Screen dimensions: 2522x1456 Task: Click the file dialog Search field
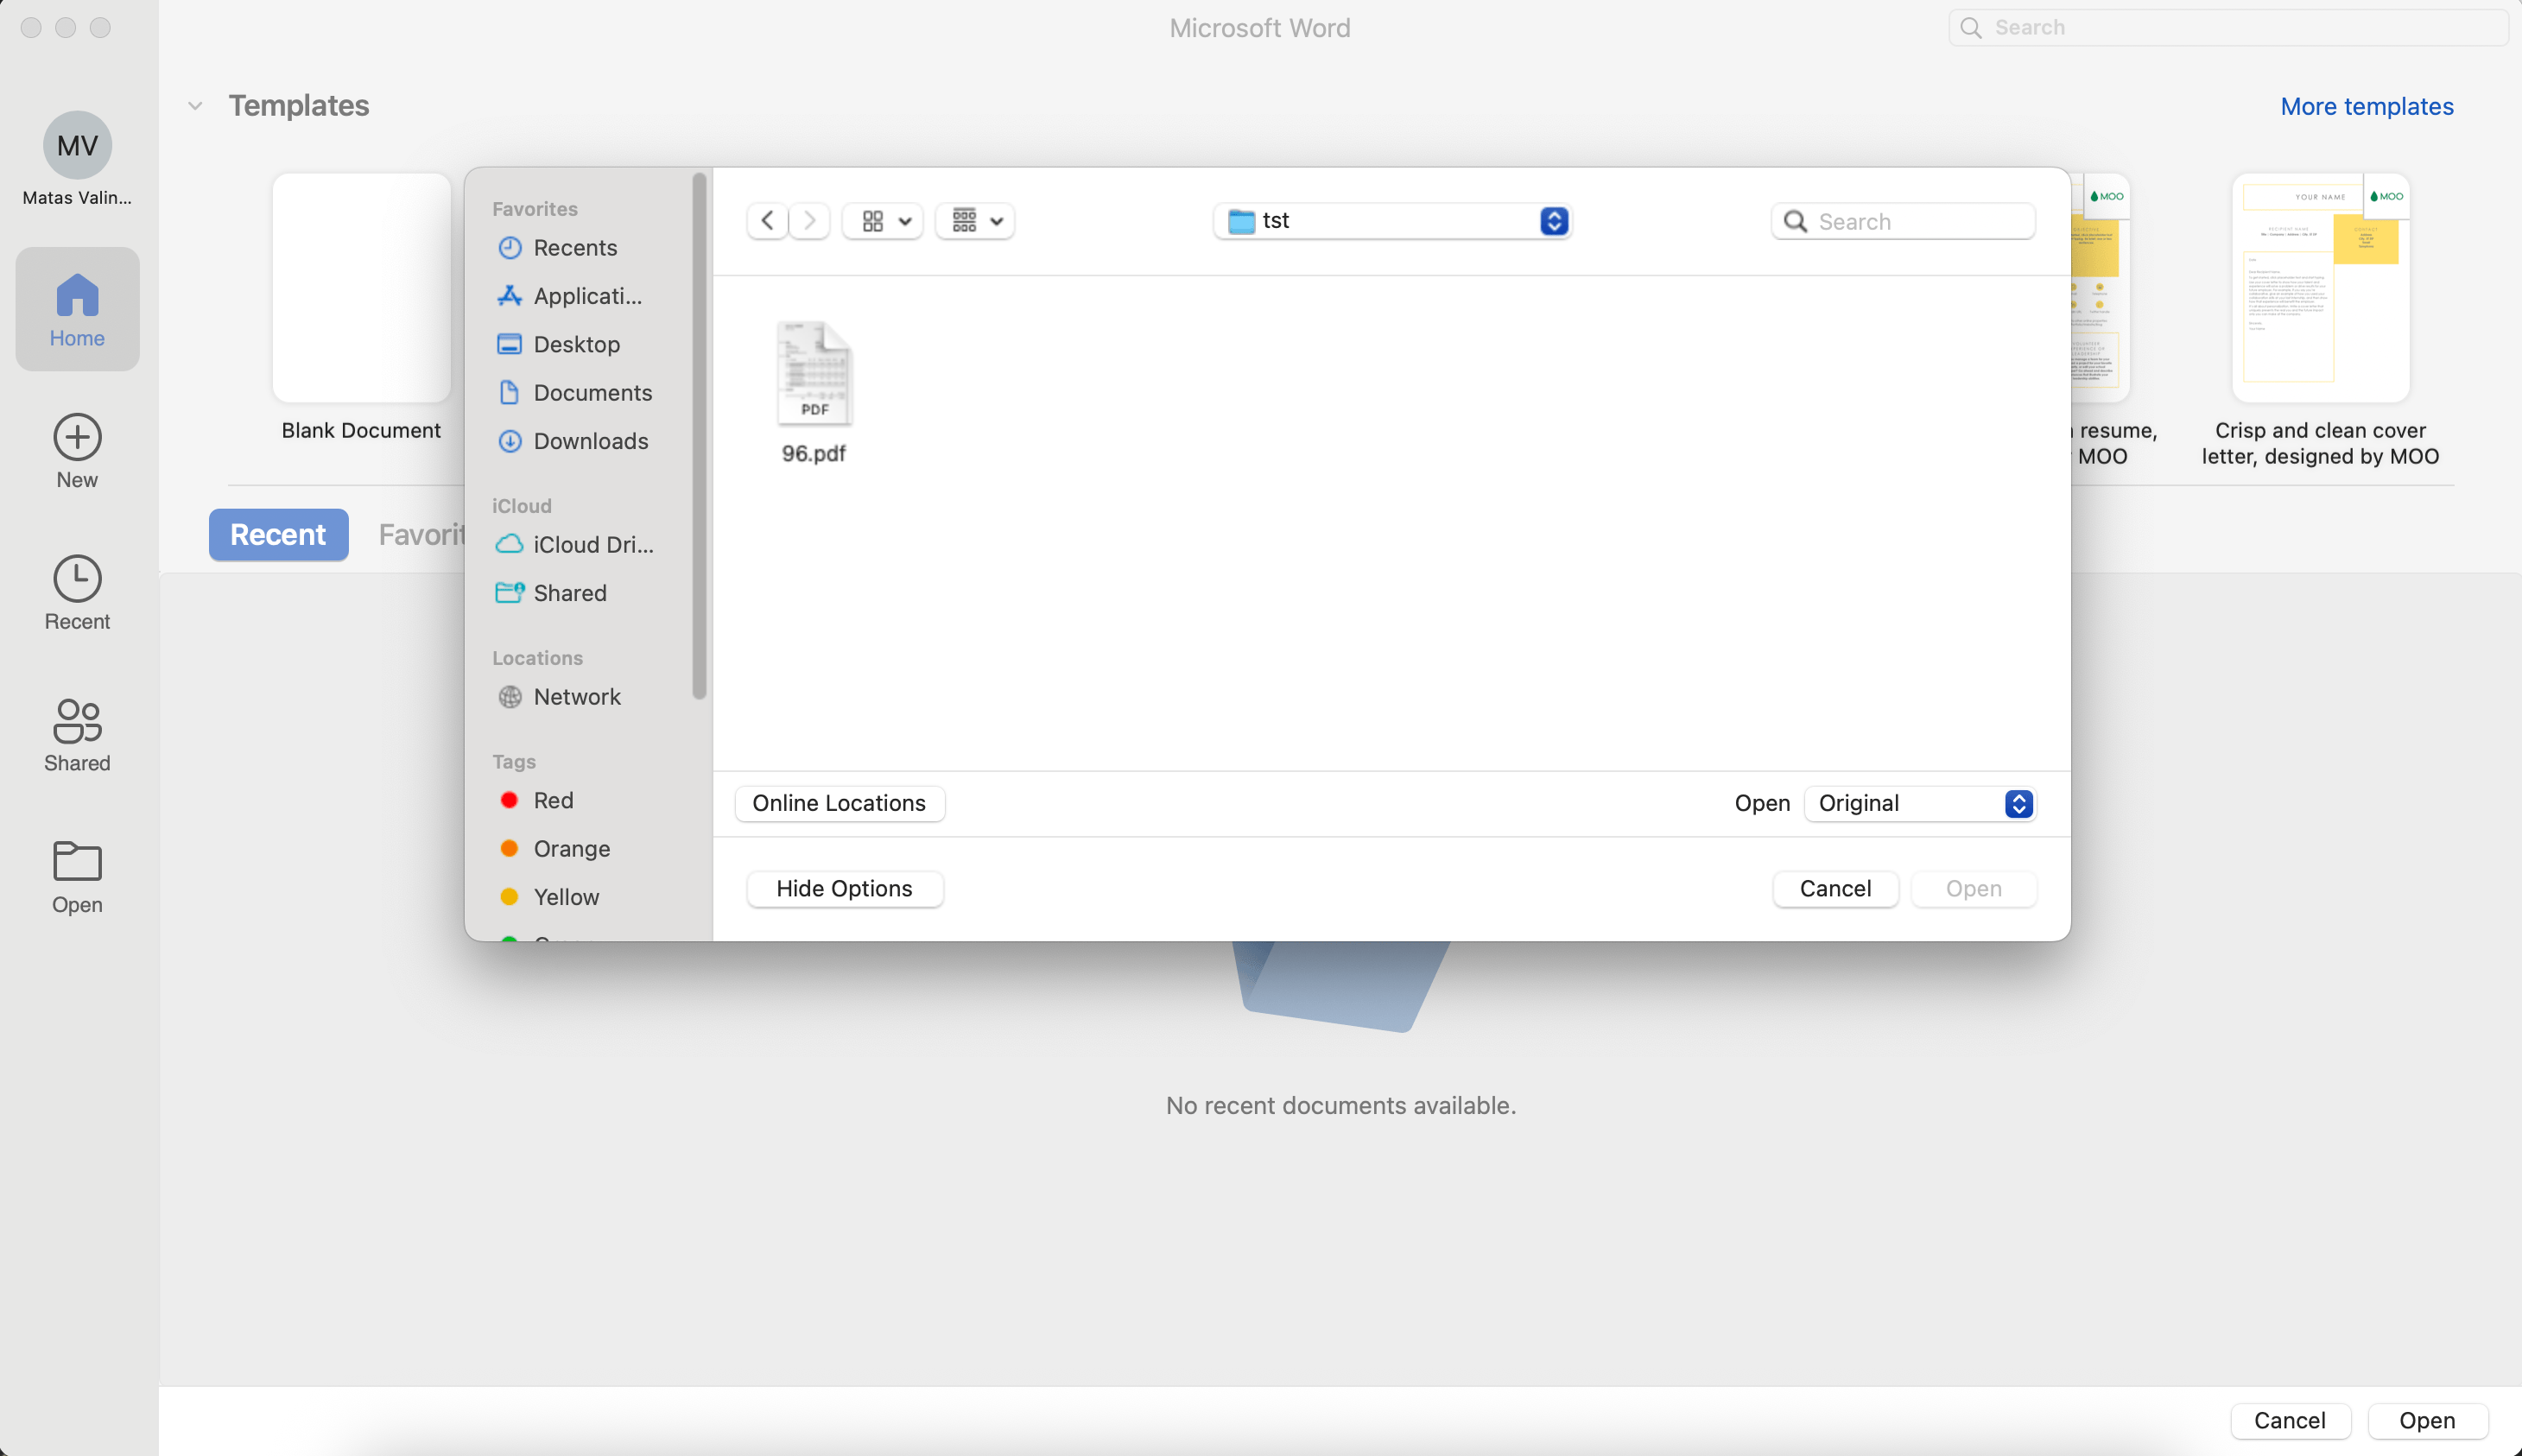(x=1903, y=222)
